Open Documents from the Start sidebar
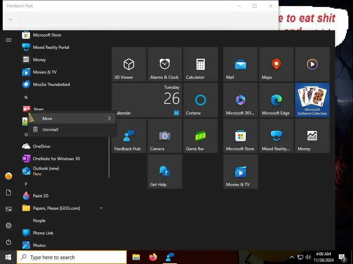This screenshot has width=353, height=264. tap(9, 192)
